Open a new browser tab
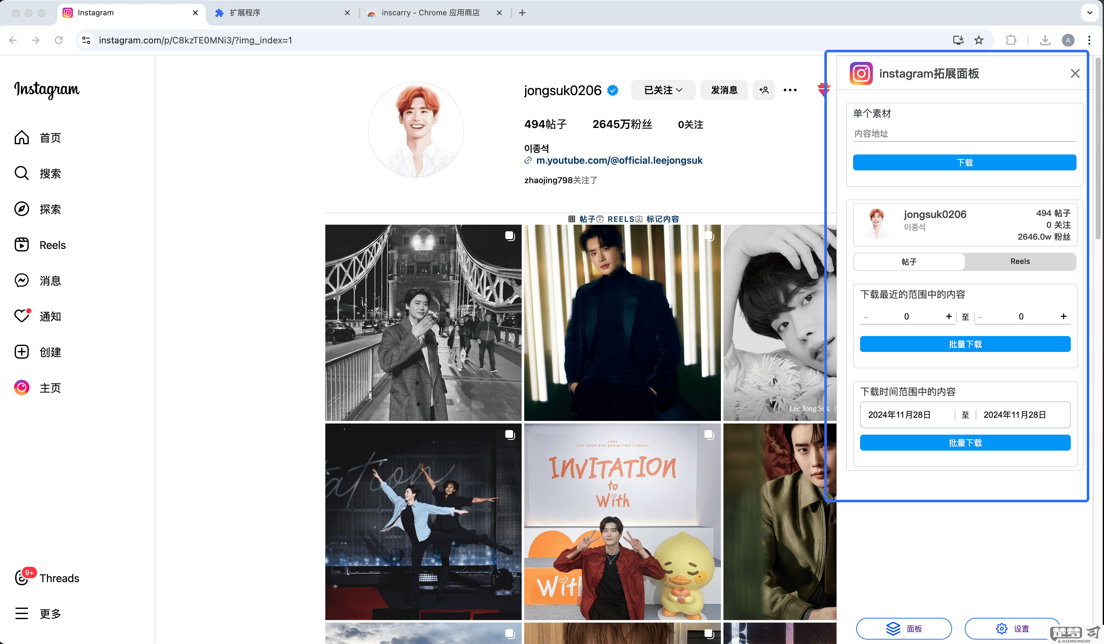This screenshot has height=644, width=1104. point(522,13)
